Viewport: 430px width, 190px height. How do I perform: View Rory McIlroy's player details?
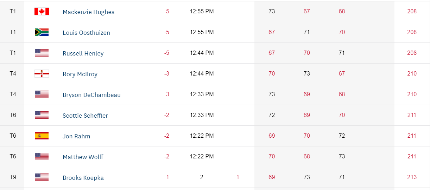(x=80, y=74)
